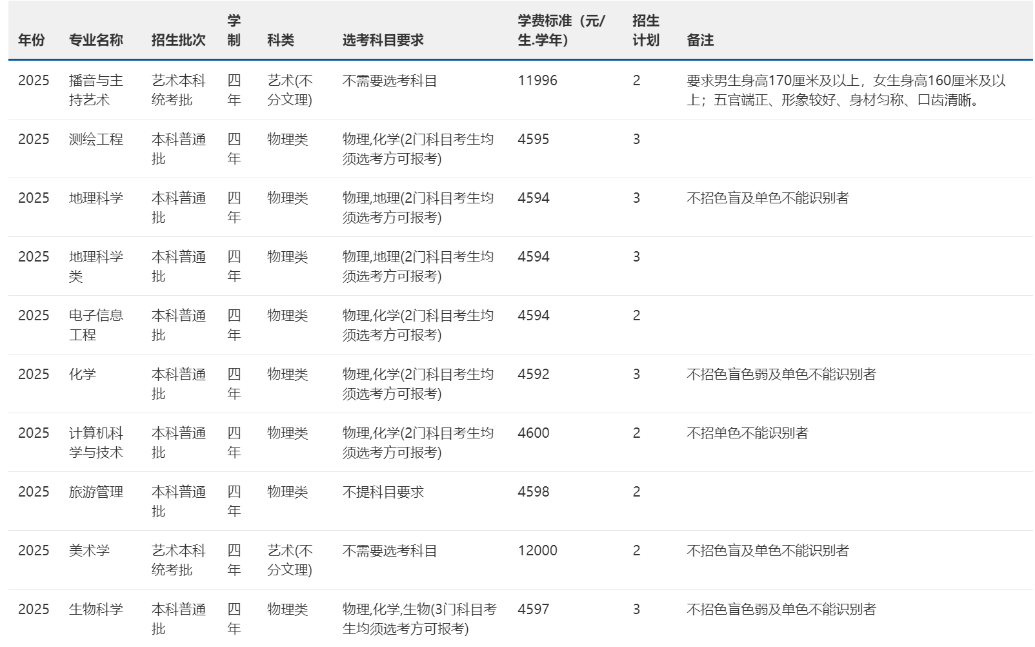Image resolution: width=1035 pixels, height=647 pixels.
Task: Select the 生物科学 major cell
Action: (x=95, y=610)
